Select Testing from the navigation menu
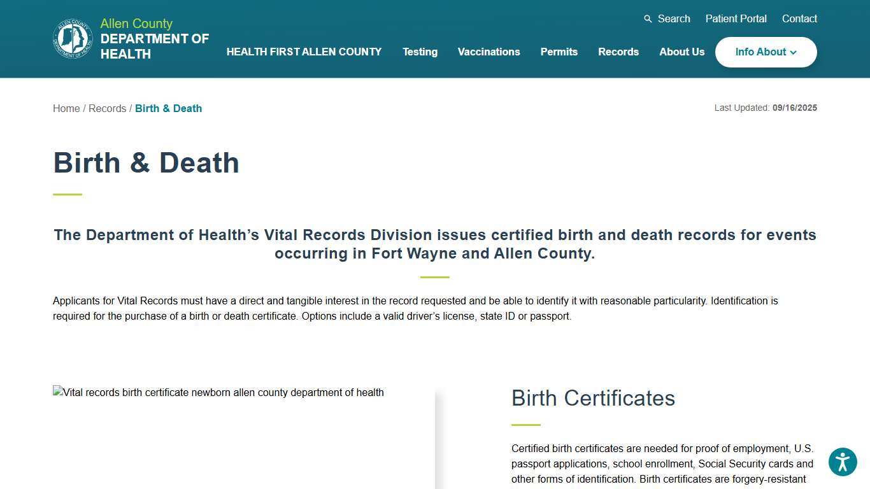Screen dimensions: 870x489 (420, 52)
